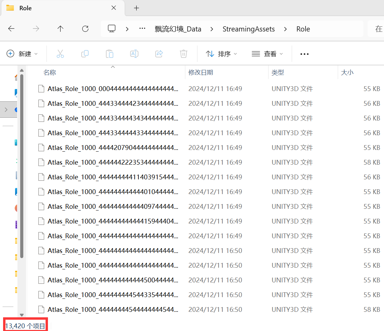Click the Cut scissors icon
Screen dimensions: 384x331
60,54
